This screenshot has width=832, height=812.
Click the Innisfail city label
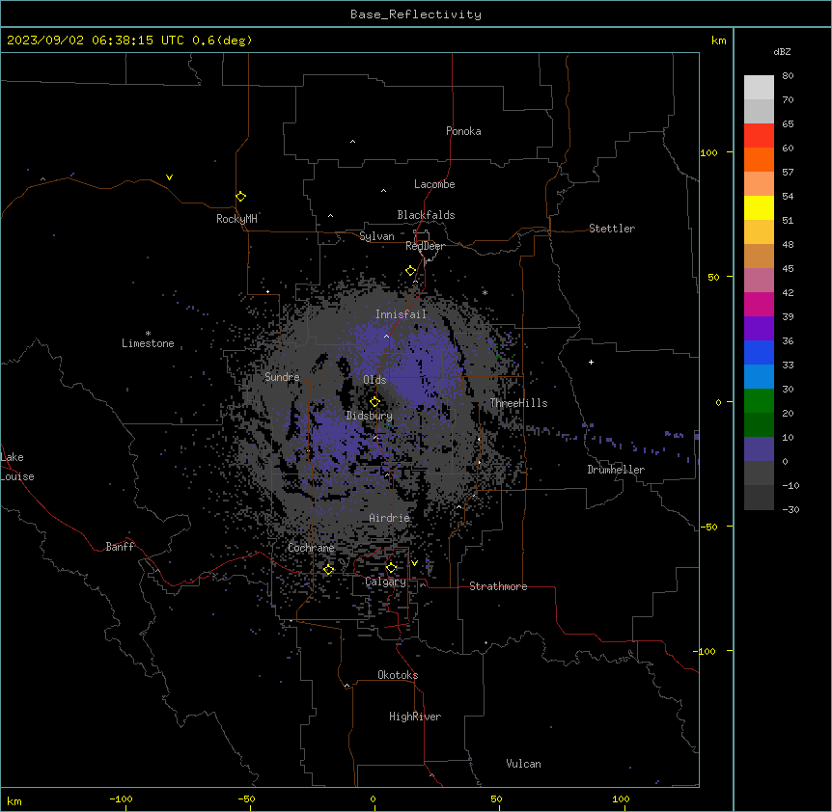pyautogui.click(x=401, y=314)
